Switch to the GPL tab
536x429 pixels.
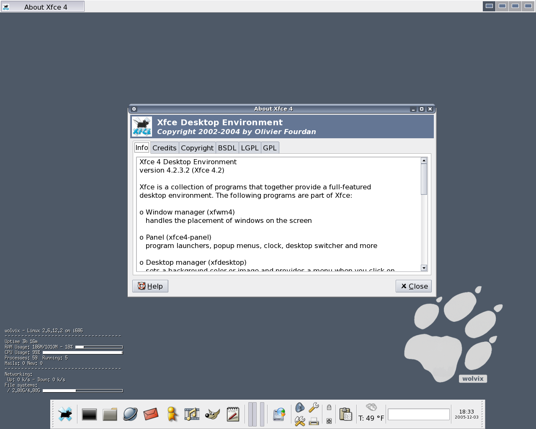[x=270, y=148]
